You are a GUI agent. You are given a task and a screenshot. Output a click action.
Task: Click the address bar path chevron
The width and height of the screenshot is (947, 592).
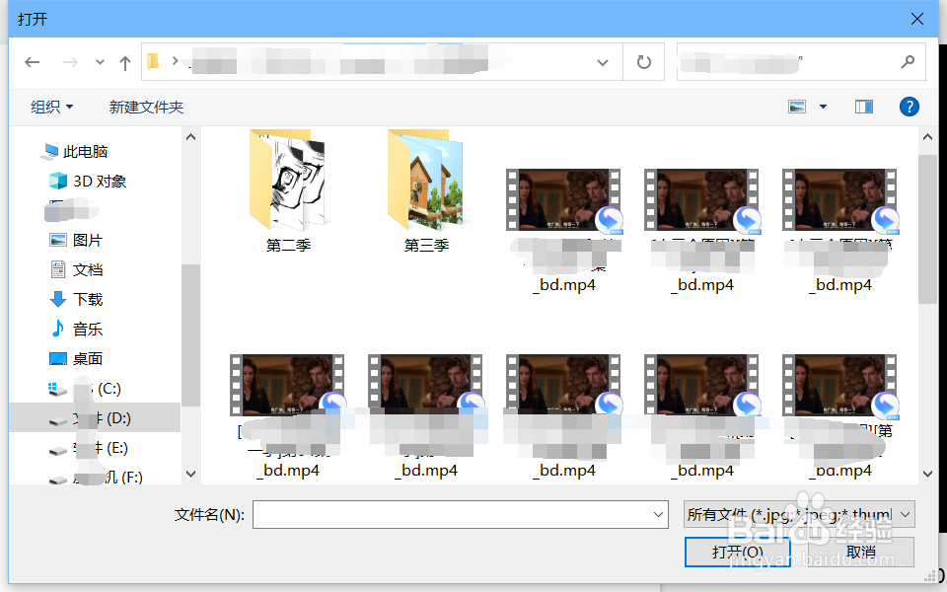pyautogui.click(x=176, y=61)
